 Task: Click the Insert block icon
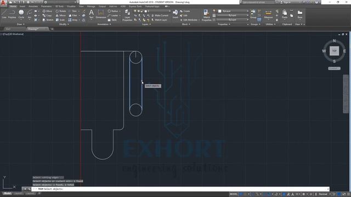pyautogui.click(x=175, y=14)
